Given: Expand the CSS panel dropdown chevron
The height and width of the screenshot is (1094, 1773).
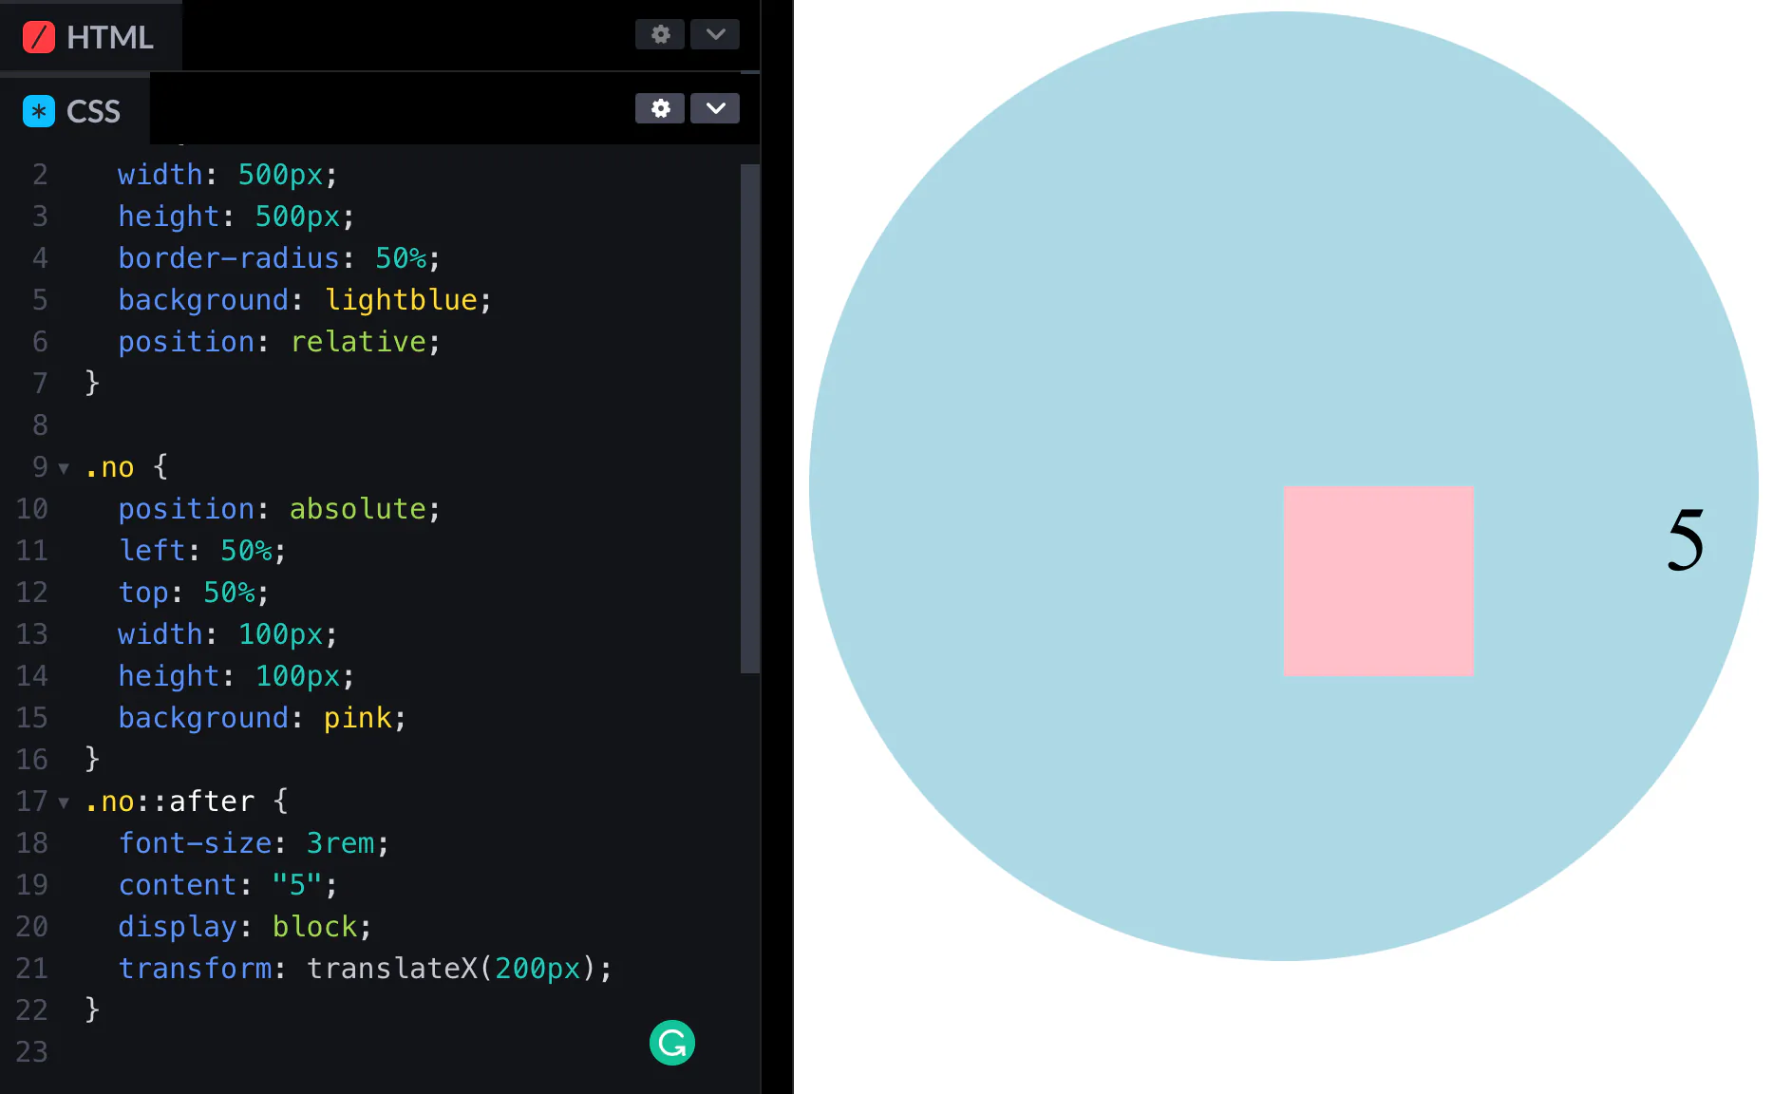Looking at the screenshot, I should coord(715,108).
